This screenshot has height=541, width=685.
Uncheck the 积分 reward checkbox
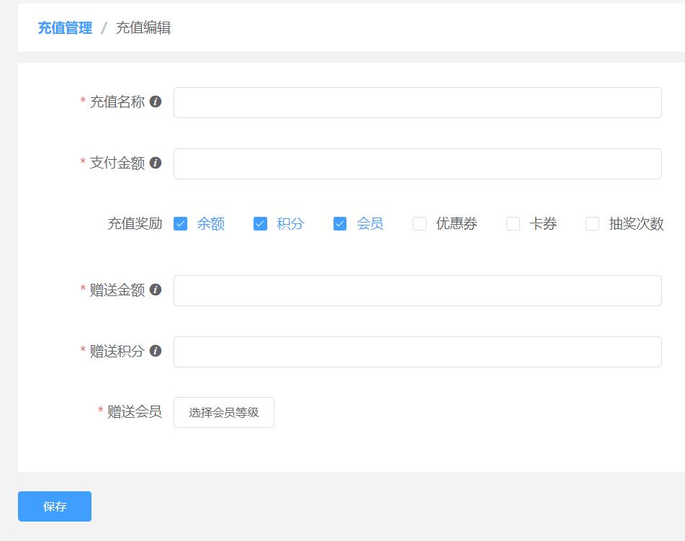pyautogui.click(x=260, y=224)
